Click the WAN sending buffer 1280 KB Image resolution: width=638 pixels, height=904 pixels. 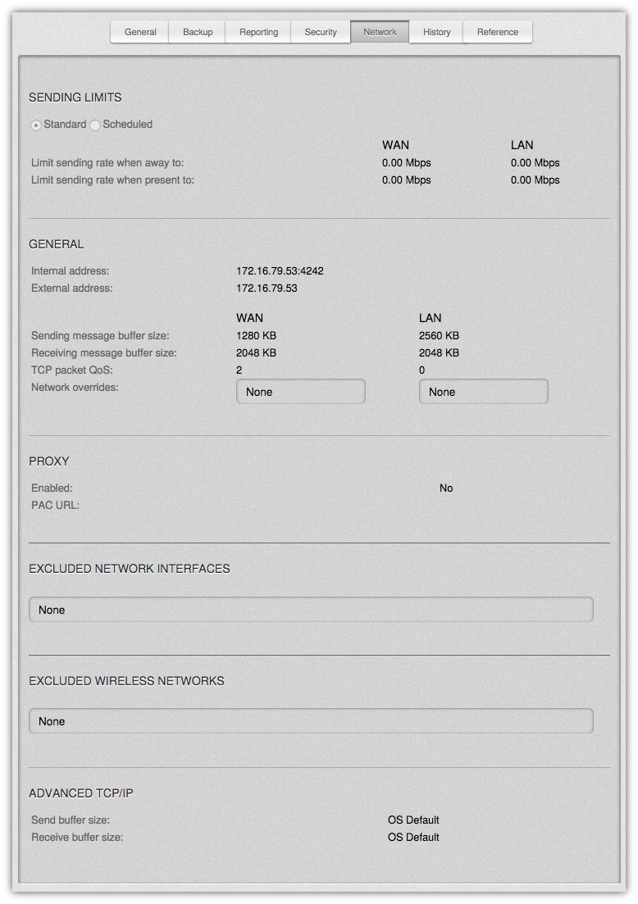(256, 335)
